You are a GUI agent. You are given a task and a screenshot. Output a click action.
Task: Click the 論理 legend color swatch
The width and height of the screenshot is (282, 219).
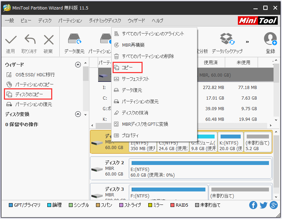click(49, 205)
